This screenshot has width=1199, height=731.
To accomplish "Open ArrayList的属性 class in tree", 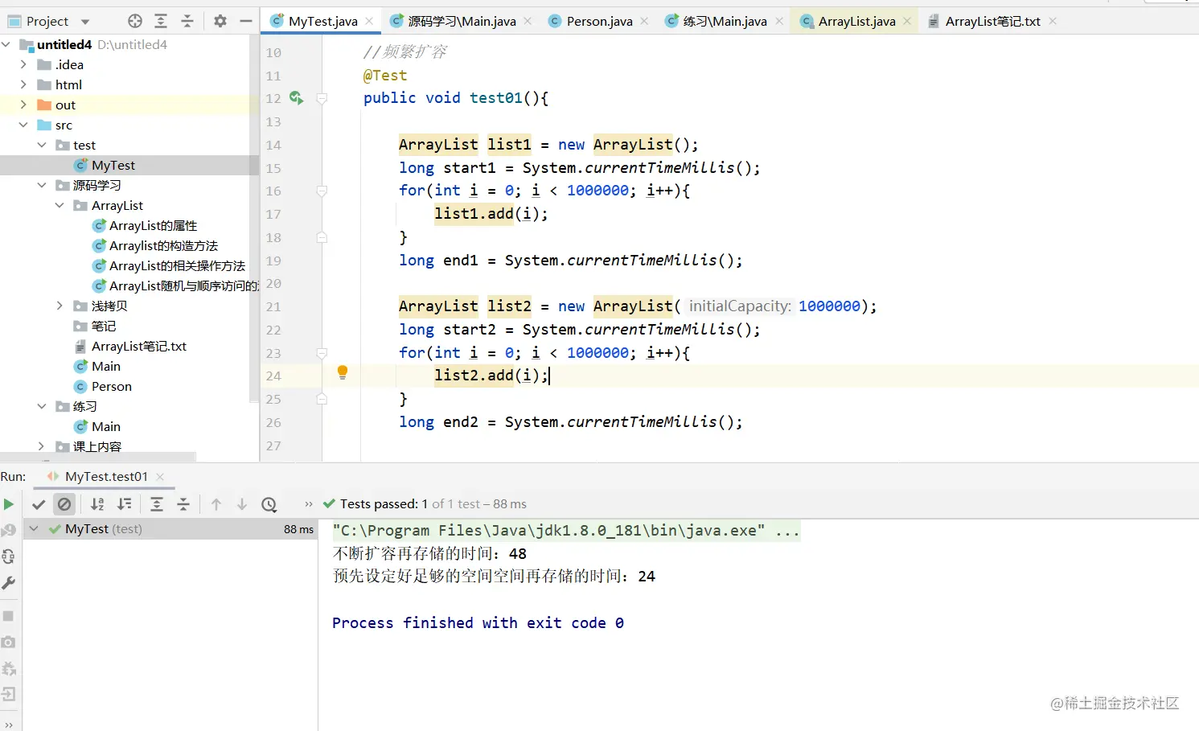I will (x=153, y=225).
